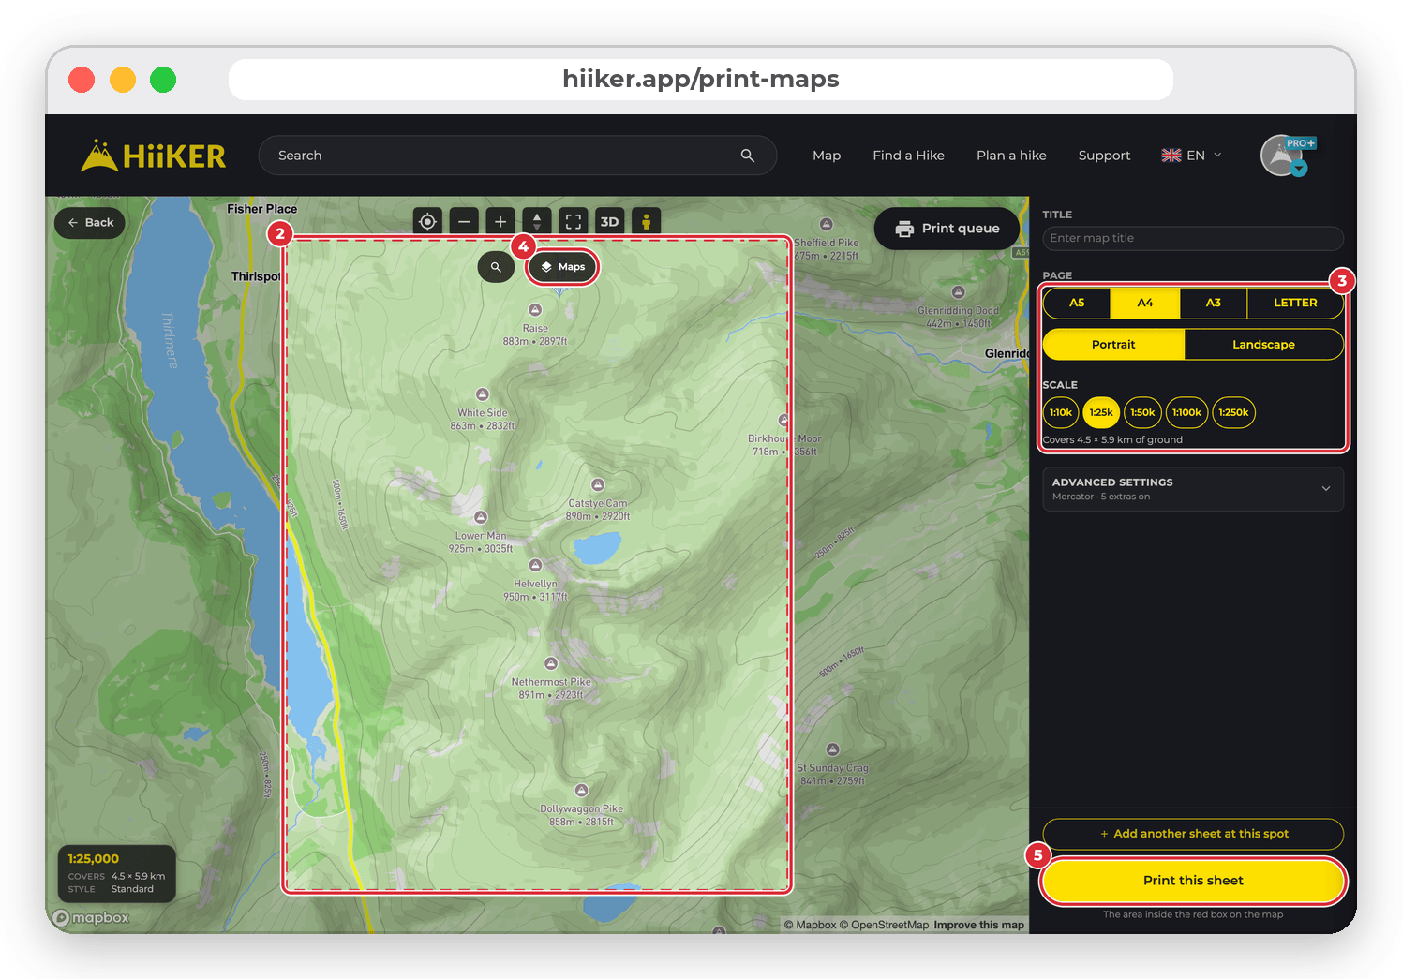Reset map bearing with the compass button
Viewport: 1402px width, 979px height.
pos(537,221)
